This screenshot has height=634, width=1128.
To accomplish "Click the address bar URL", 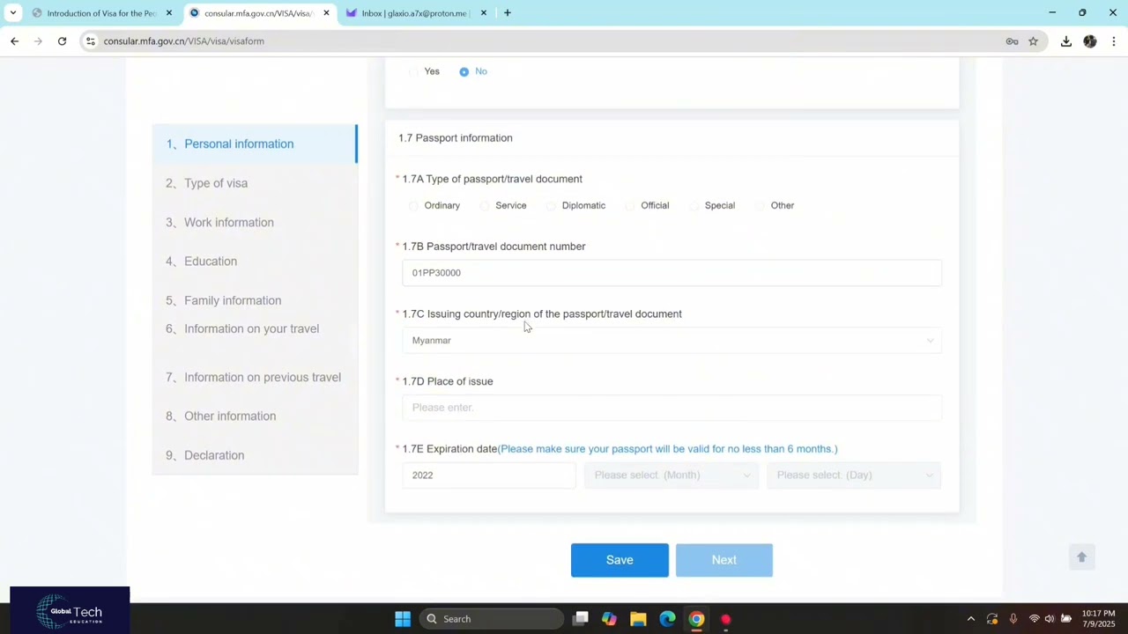I will [183, 41].
